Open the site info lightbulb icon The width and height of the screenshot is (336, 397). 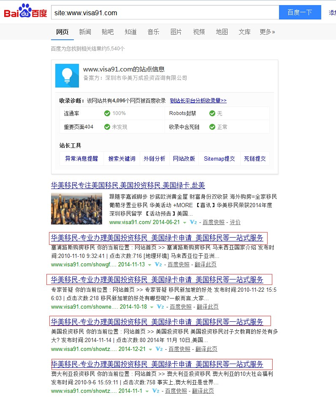point(67,76)
